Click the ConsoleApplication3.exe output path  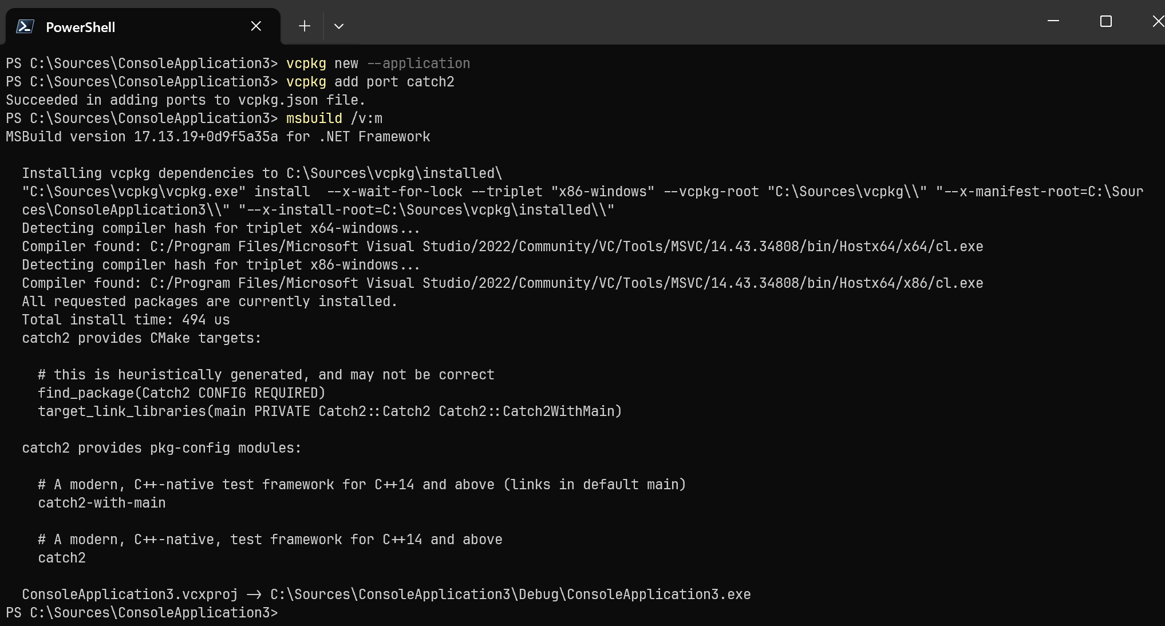[x=511, y=595]
